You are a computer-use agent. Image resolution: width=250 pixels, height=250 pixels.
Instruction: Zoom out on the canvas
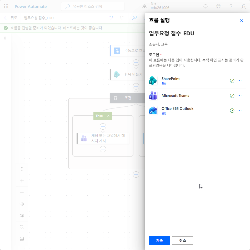click(22, 192)
